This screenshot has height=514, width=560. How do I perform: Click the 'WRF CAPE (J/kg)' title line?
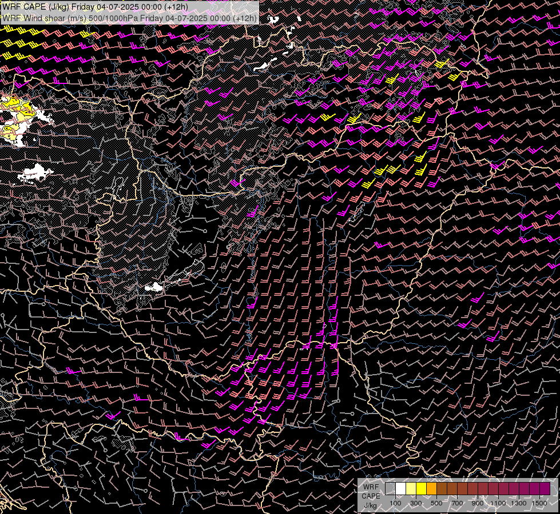coord(96,7)
